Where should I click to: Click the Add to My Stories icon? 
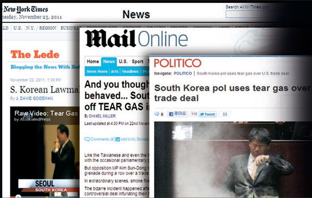(x=118, y=139)
